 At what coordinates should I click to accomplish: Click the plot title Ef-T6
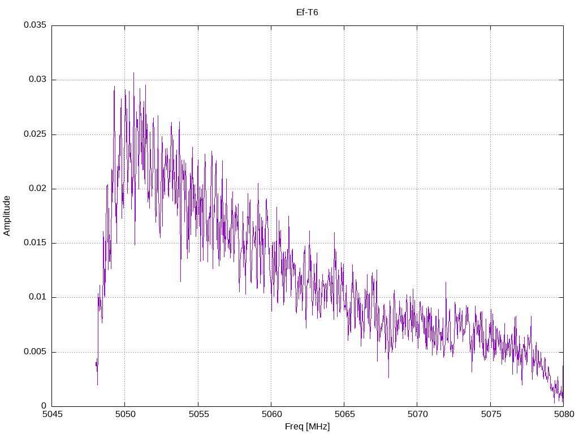point(307,12)
